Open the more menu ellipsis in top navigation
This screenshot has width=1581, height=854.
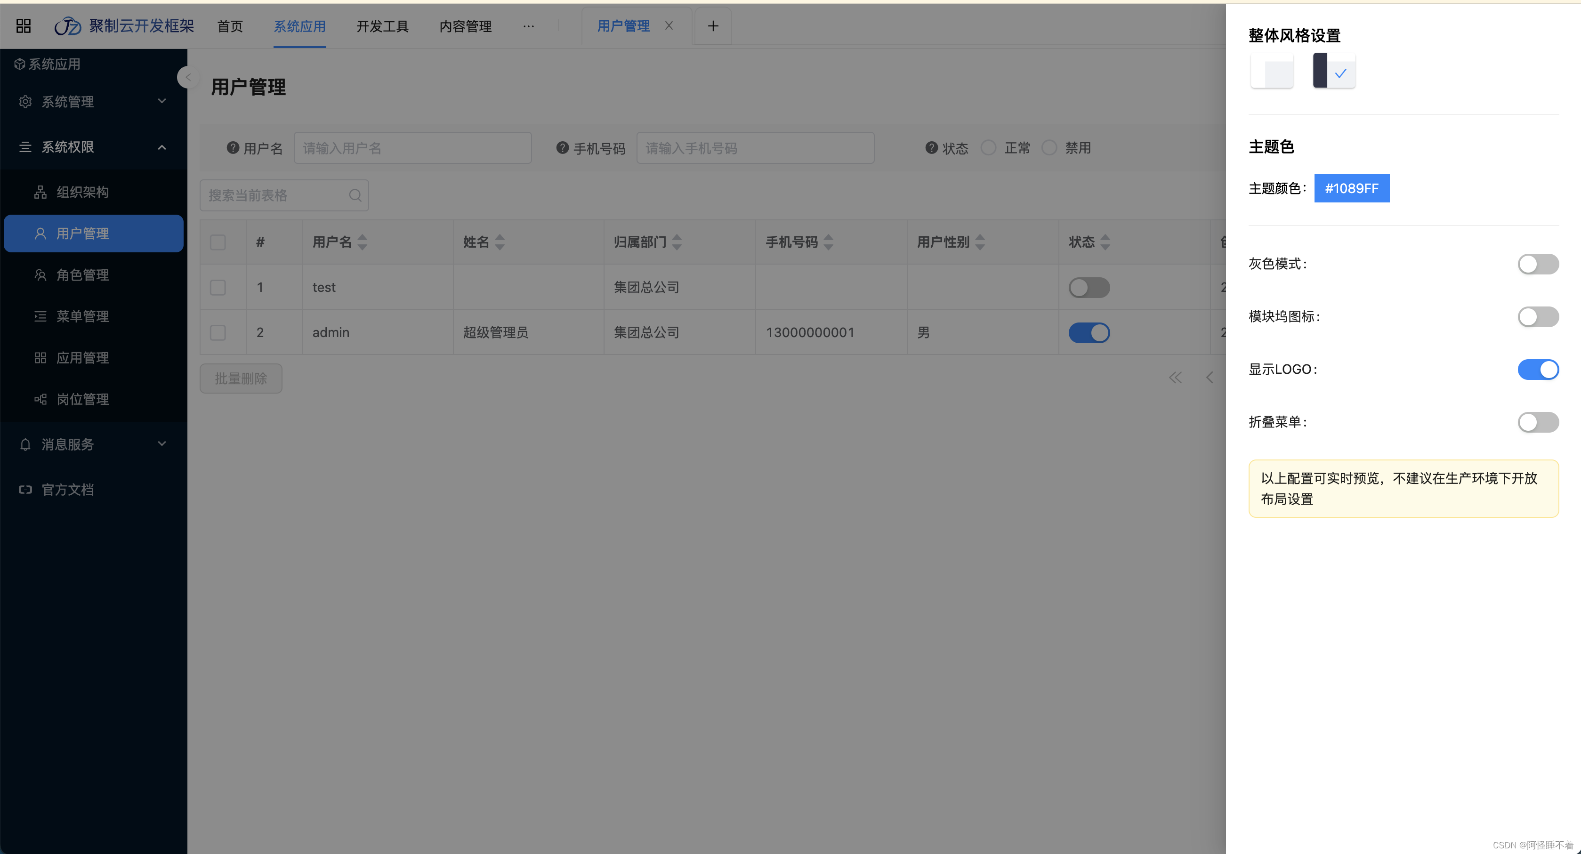pos(528,26)
